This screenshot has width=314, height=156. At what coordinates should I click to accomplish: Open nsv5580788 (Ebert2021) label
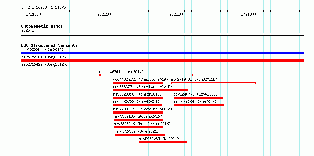[x=137, y=102]
